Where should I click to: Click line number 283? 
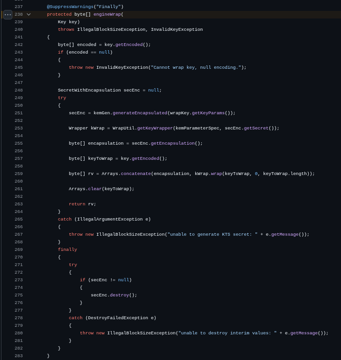click(x=19, y=356)
